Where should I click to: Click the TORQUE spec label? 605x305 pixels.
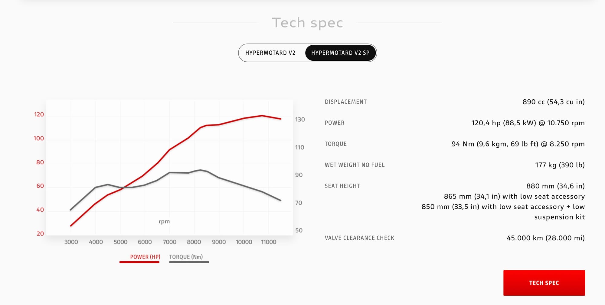click(x=335, y=144)
